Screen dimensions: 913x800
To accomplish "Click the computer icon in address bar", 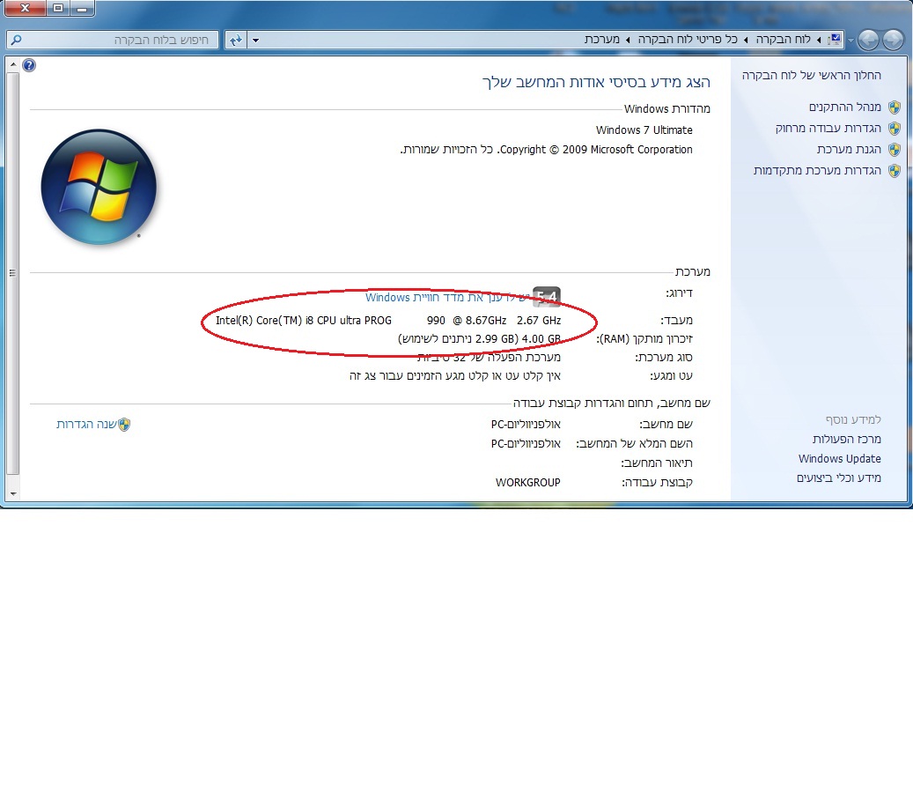I will (836, 39).
